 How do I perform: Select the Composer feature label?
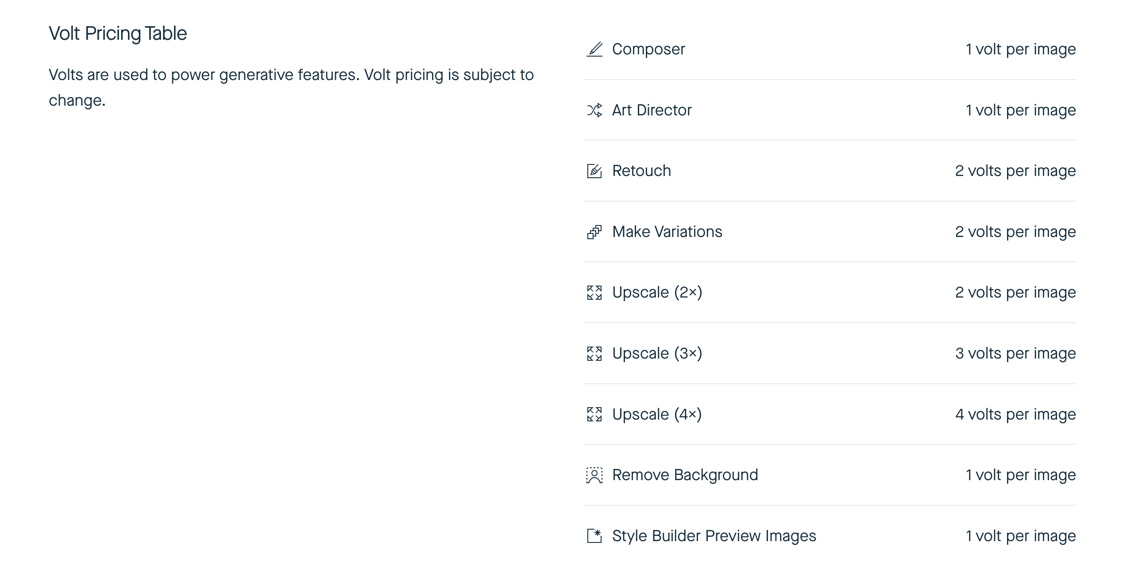pyautogui.click(x=648, y=49)
